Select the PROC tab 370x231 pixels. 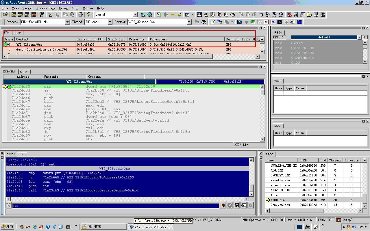[x=269, y=154]
